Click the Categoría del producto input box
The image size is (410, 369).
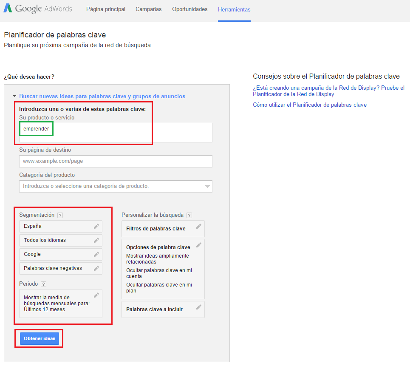pyautogui.click(x=116, y=186)
